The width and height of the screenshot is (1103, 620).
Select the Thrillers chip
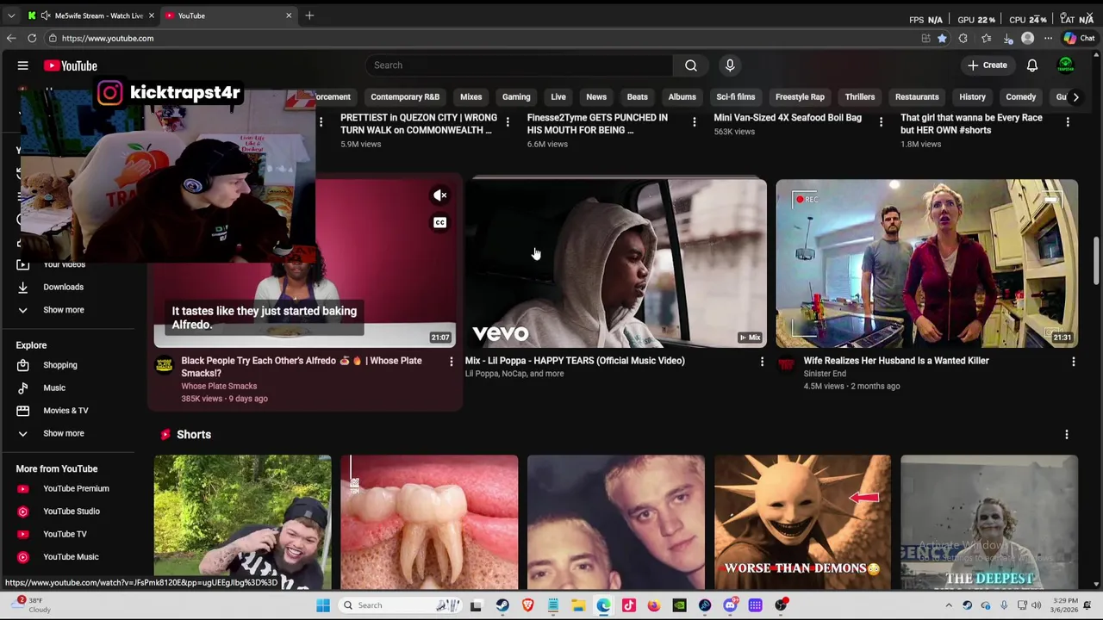pos(860,97)
